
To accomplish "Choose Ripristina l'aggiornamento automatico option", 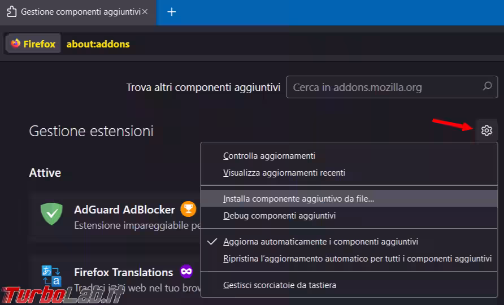I will [357, 259].
